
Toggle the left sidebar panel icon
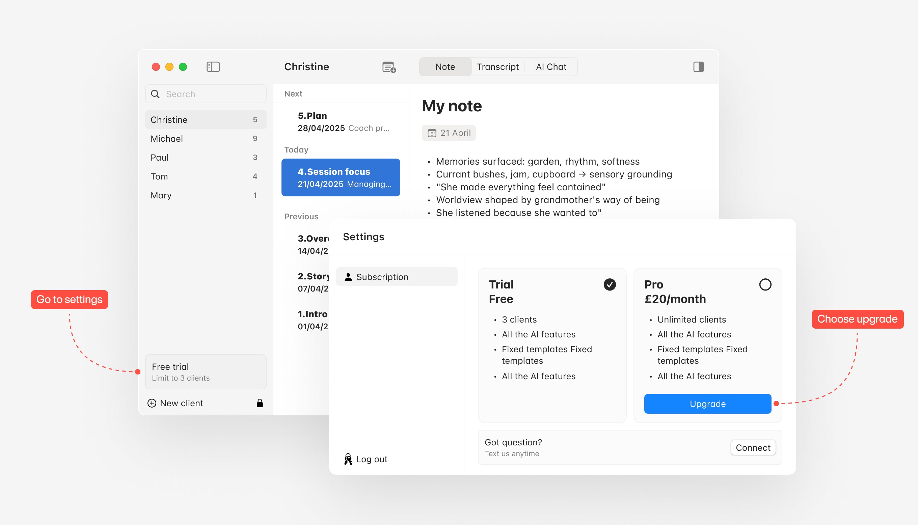[213, 67]
